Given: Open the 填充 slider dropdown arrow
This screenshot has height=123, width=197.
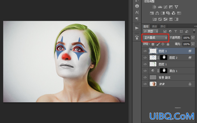Looking at the screenshot, I should tap(193, 44).
